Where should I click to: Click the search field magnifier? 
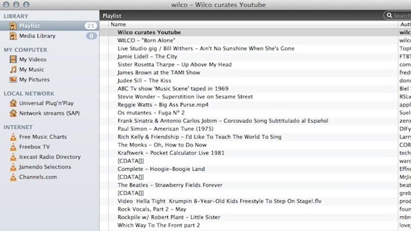[x=389, y=15]
